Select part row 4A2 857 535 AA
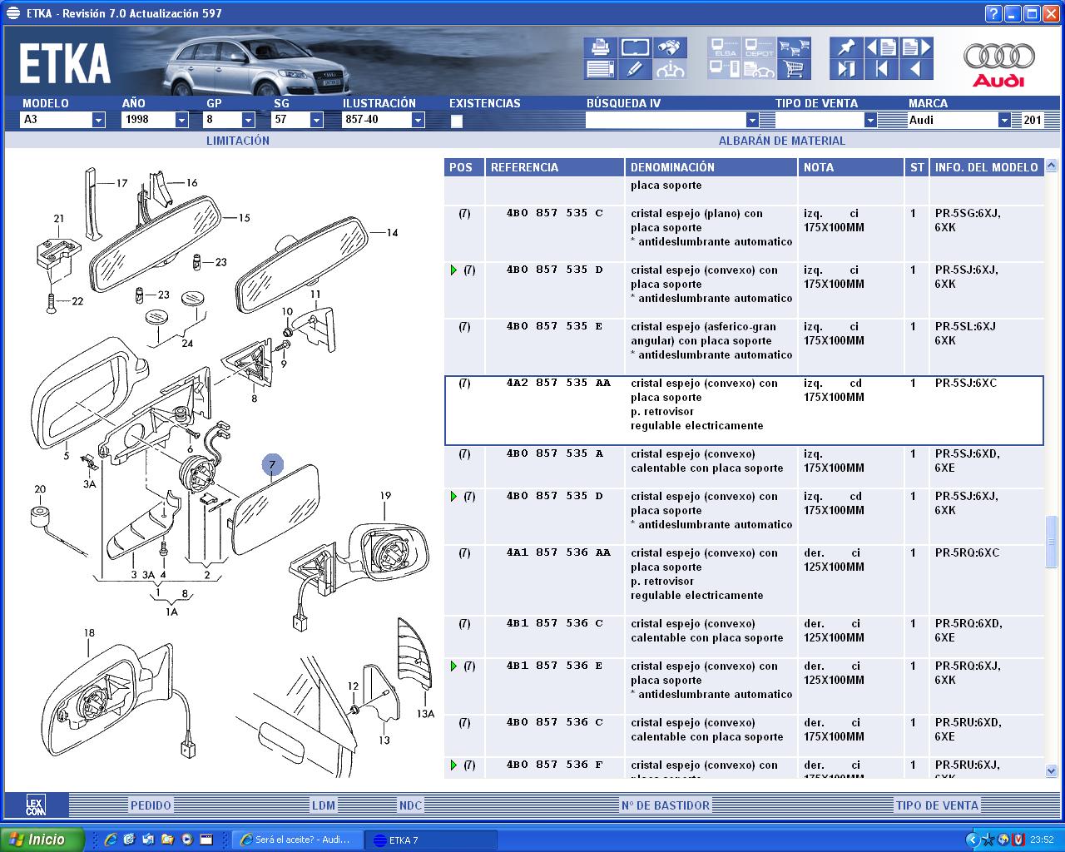 [744, 411]
